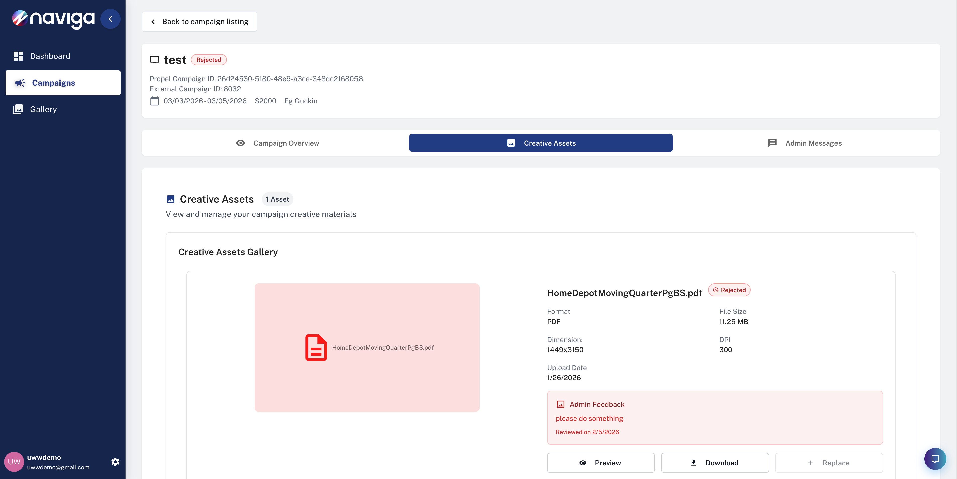Click the red PDF file icon
This screenshot has height=479, width=957.
316,347
